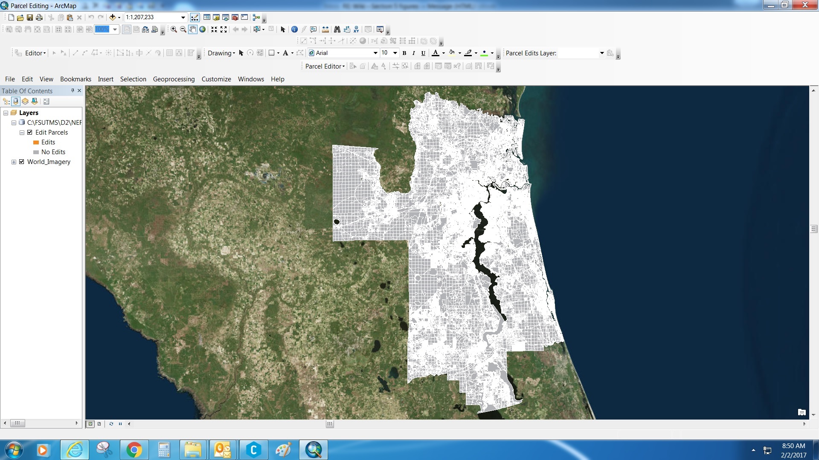
Task: Click the orange Edits symbol swatch
Action: point(36,142)
